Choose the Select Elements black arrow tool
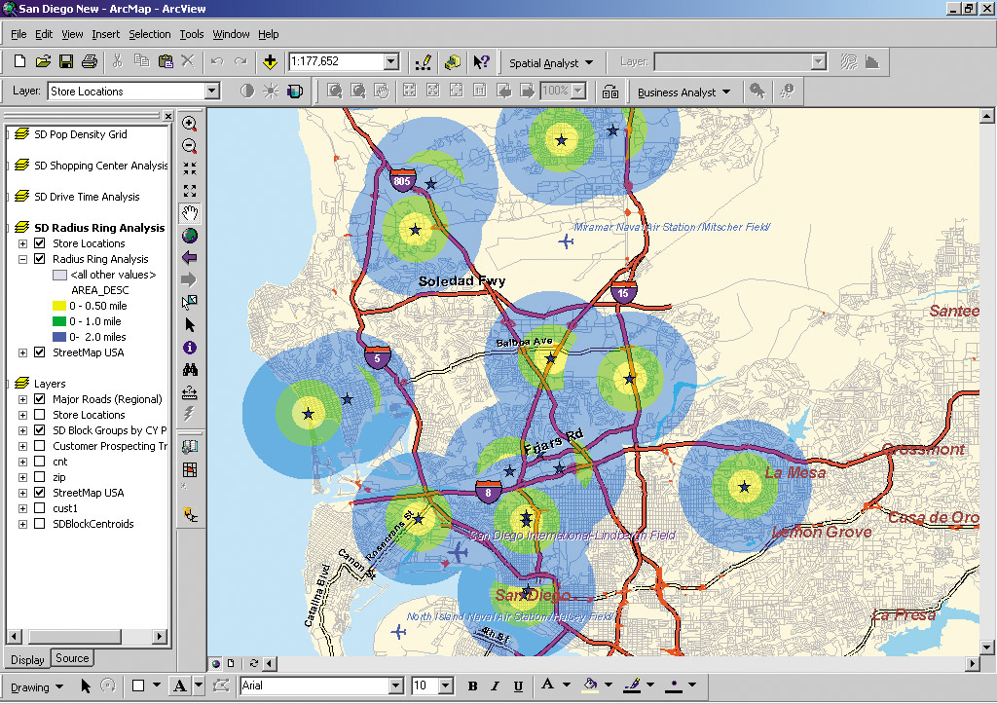 pyautogui.click(x=190, y=325)
